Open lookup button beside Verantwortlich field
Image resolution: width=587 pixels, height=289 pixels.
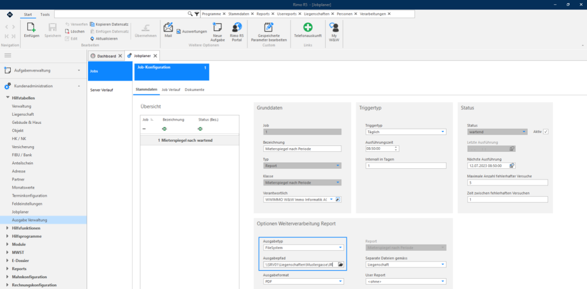(x=338, y=199)
